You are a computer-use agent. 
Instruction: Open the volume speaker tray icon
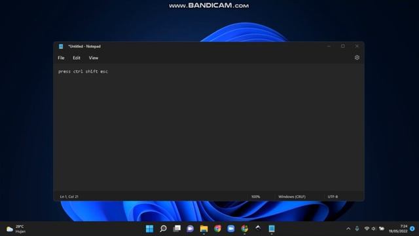374,229
